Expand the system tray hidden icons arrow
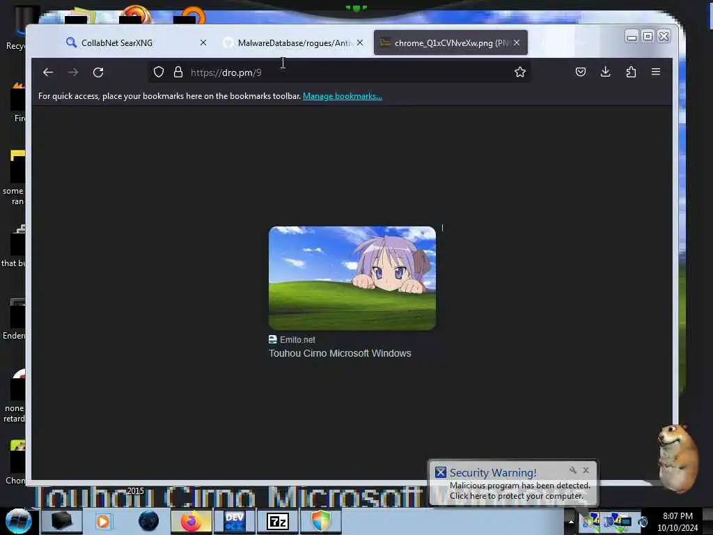 click(x=571, y=522)
